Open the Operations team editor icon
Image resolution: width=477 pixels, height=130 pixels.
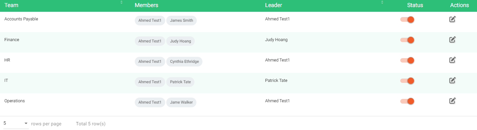453,101
